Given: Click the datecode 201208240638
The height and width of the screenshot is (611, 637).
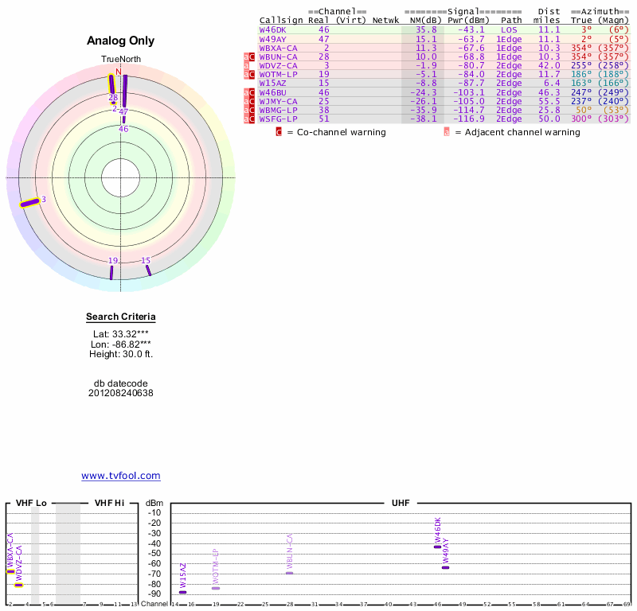Looking at the screenshot, I should (x=121, y=393).
